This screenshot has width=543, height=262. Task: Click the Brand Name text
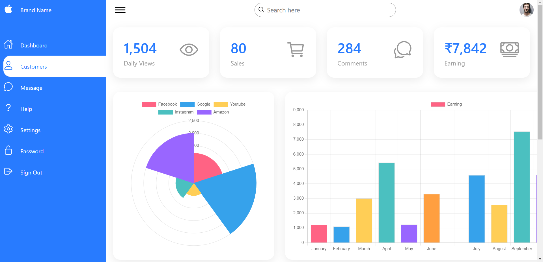point(36,10)
